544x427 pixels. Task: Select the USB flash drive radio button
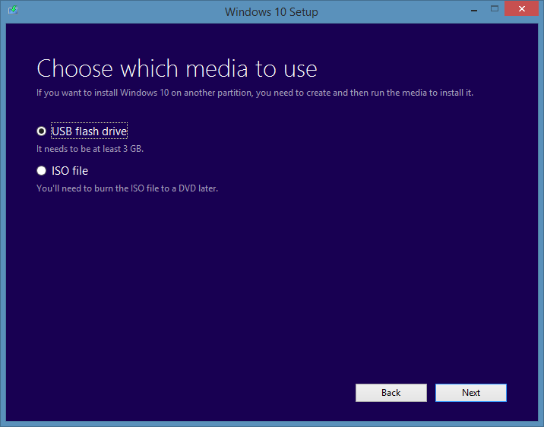(x=41, y=131)
